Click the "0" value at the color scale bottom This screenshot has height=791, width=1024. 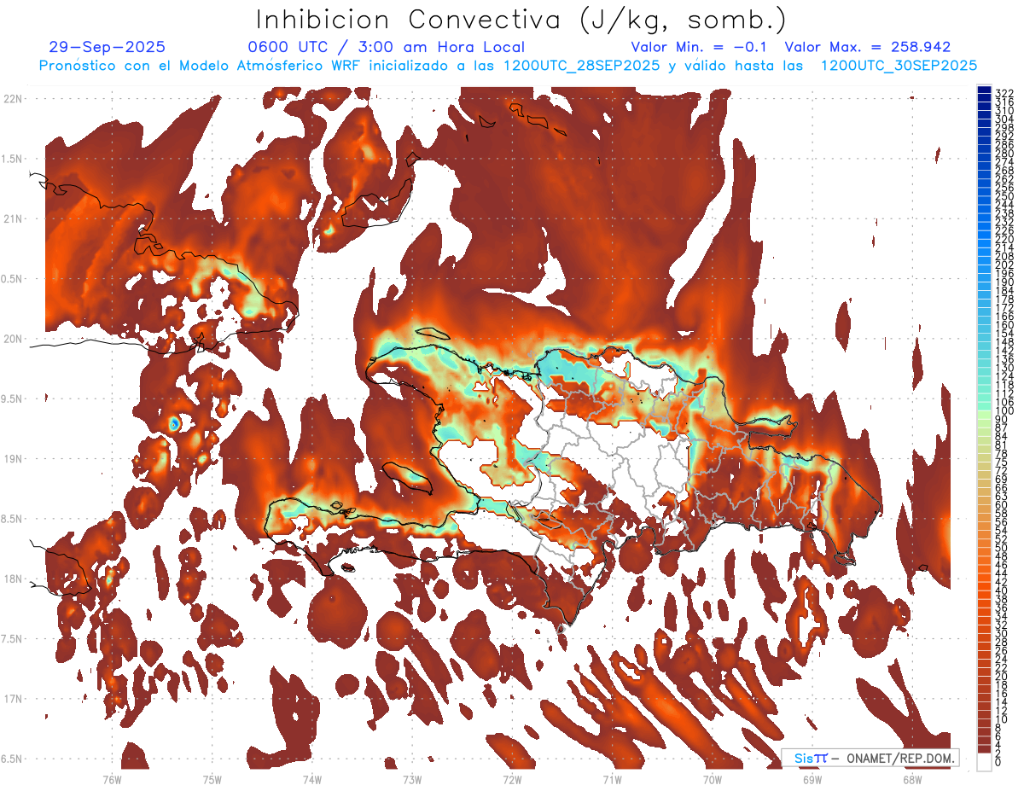point(998,761)
